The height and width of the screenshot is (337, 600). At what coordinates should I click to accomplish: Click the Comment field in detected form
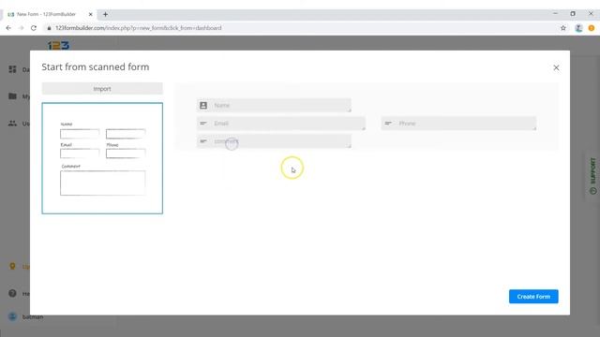(274, 141)
